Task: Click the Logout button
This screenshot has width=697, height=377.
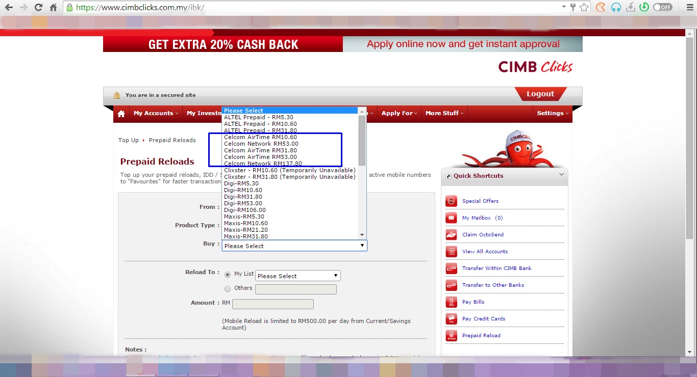Action: point(540,94)
